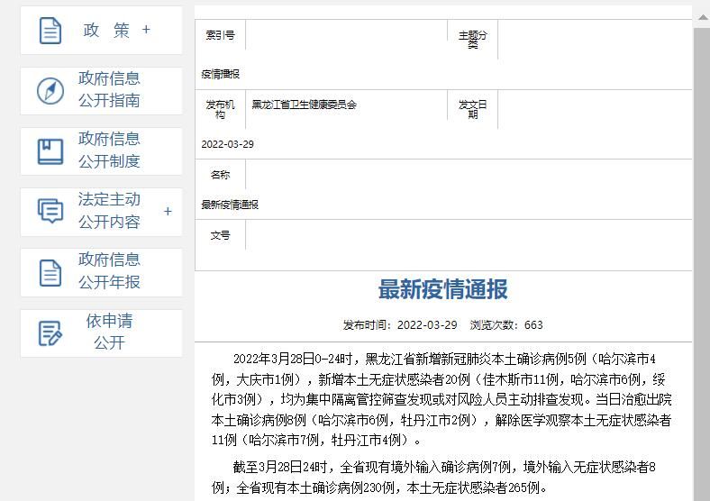Screen dimensions: 710x501
Task: Expand the 政策 section with its plus sign
Action: point(146,30)
